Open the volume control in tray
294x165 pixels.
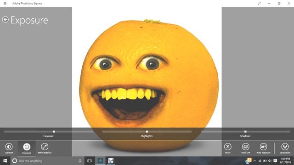pos(270,161)
